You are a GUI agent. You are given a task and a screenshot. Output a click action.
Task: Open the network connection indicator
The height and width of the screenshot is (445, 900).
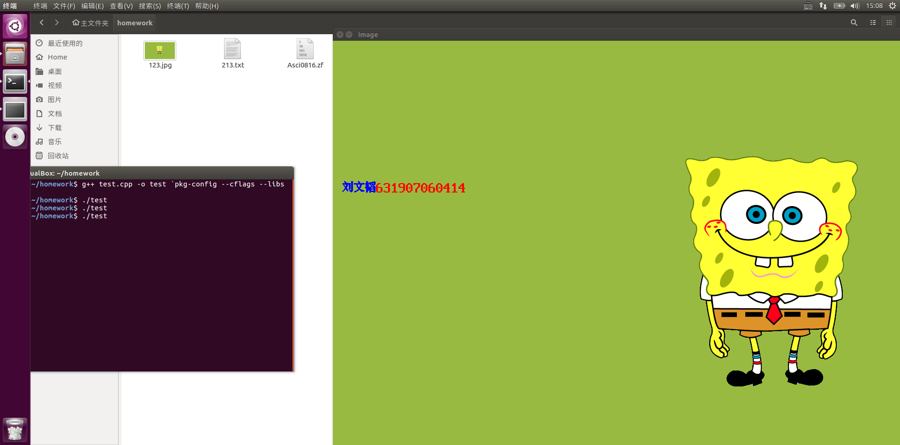pyautogui.click(x=823, y=6)
